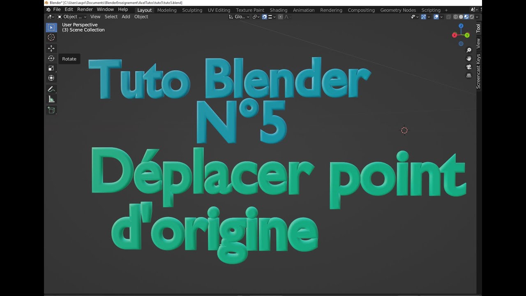Open the Help menu
The height and width of the screenshot is (296, 526).
click(x=123, y=9)
